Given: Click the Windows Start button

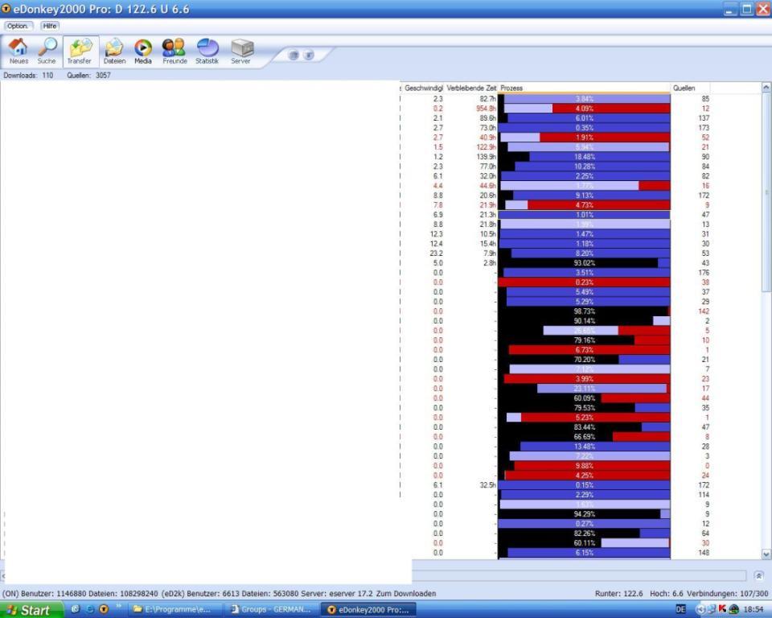Looking at the screenshot, I should point(31,610).
